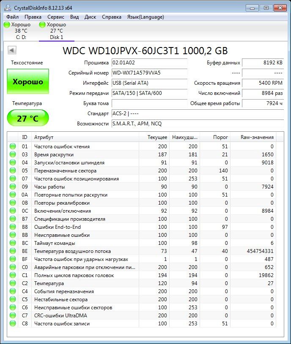
Task: Select the Полных циклов парковок головок row
Action: click(142, 275)
